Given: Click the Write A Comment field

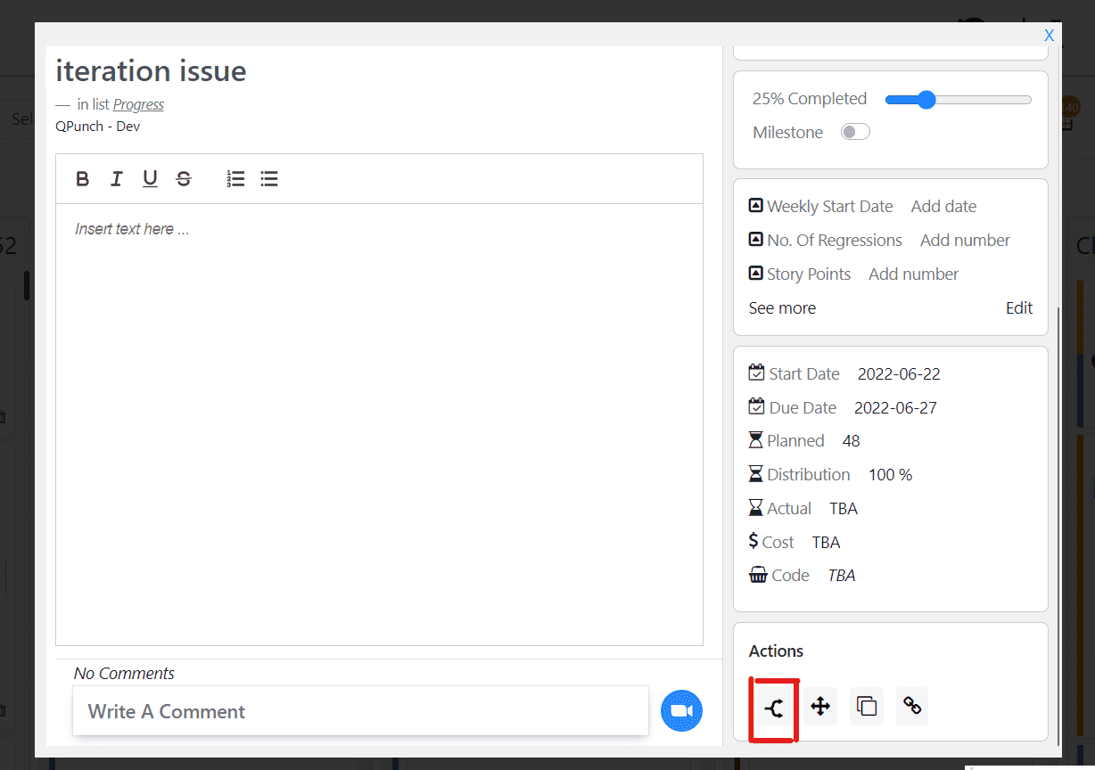Looking at the screenshot, I should pos(360,711).
